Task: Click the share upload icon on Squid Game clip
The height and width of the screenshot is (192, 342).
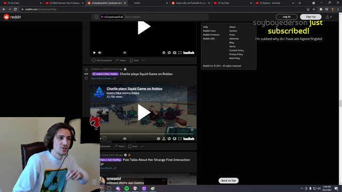Action: click(x=164, y=139)
